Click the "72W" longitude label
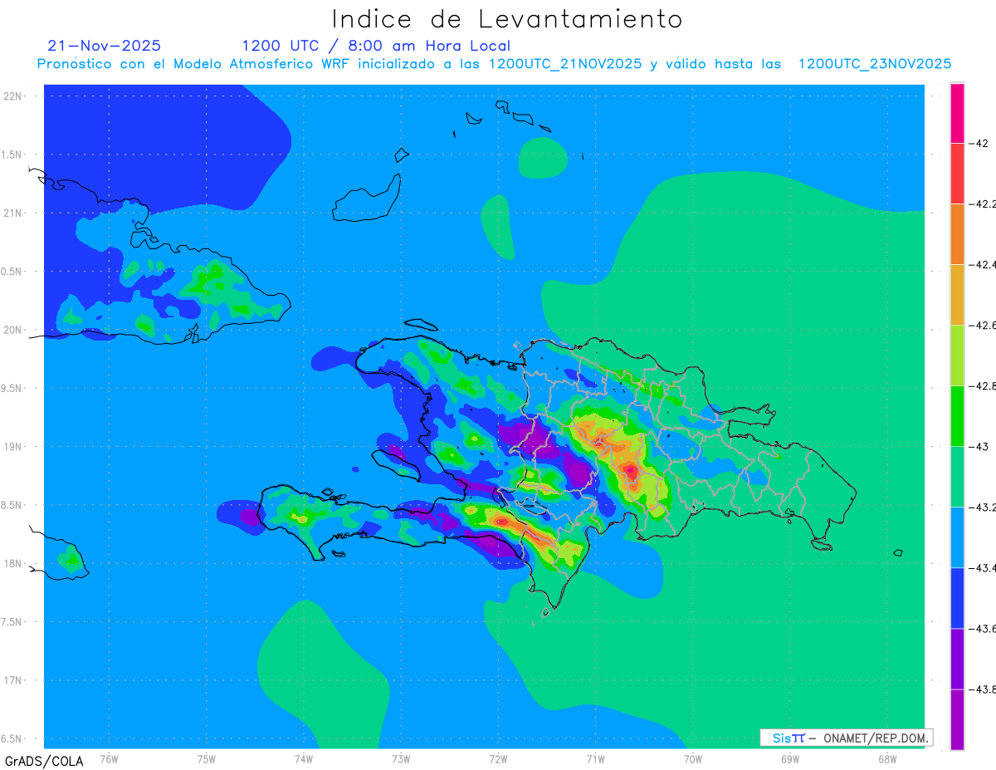This screenshot has height=770, width=996. click(498, 758)
